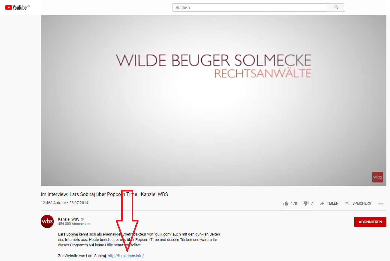Click the video player area to play

tap(214, 100)
